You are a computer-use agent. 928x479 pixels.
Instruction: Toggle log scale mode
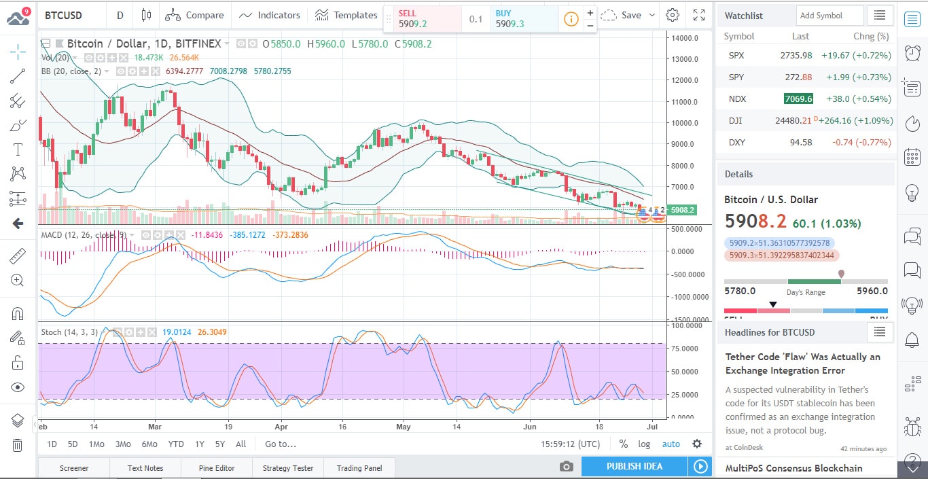[x=644, y=444]
